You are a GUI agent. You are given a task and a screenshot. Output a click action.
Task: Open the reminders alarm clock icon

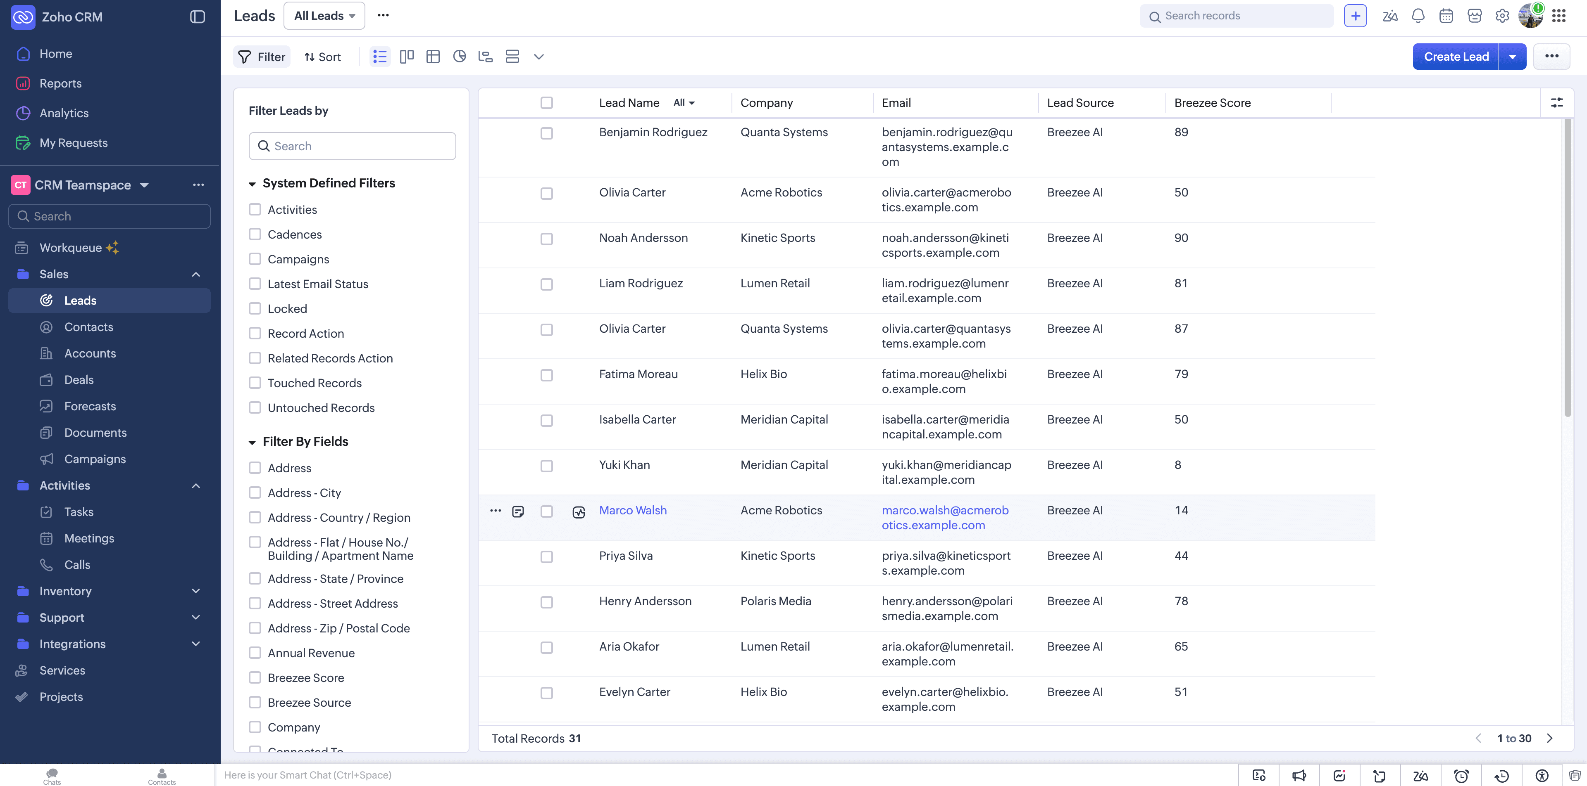pos(1461,776)
